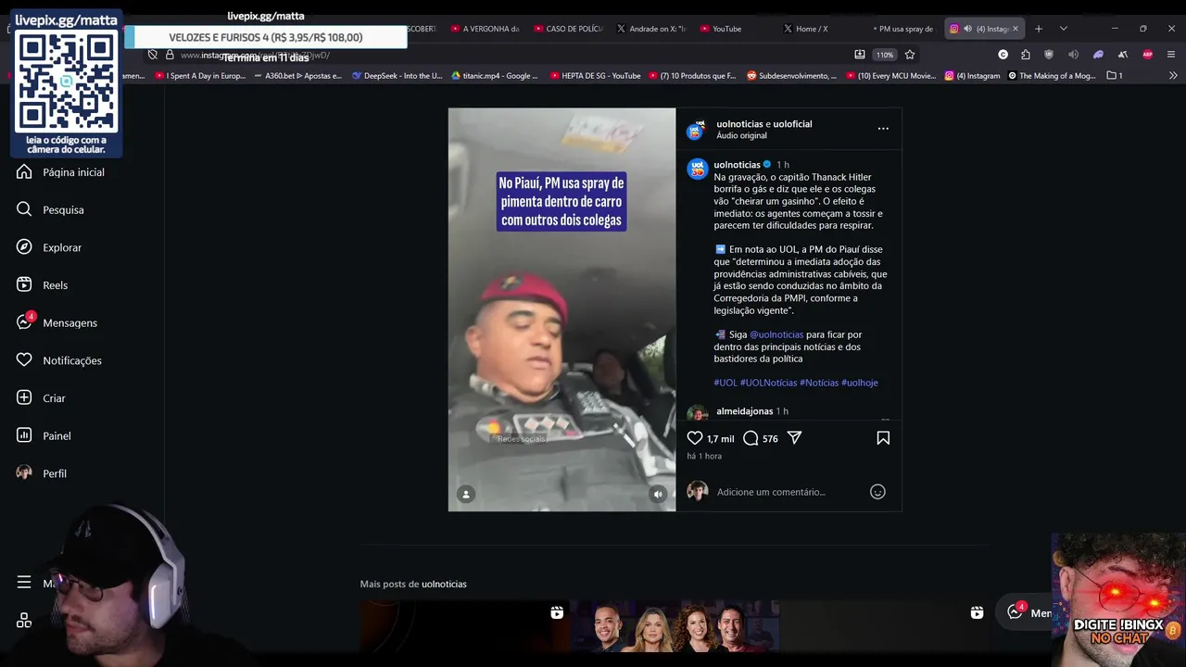Open Mensagens with 4 unread badge

(57, 322)
